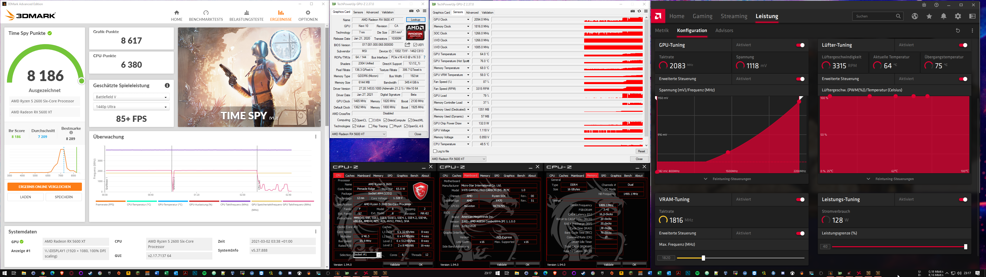Reset tuning with the undo arrow icon
This screenshot has height=277, width=986.
[x=958, y=31]
